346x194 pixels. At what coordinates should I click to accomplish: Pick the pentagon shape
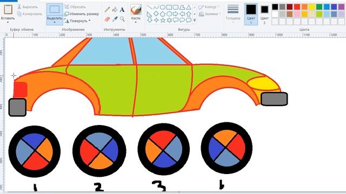point(163,14)
